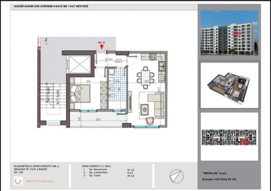The width and height of the screenshot is (271, 191).
Task: Click the '520' balcony dimension
Action: (98, 119)
